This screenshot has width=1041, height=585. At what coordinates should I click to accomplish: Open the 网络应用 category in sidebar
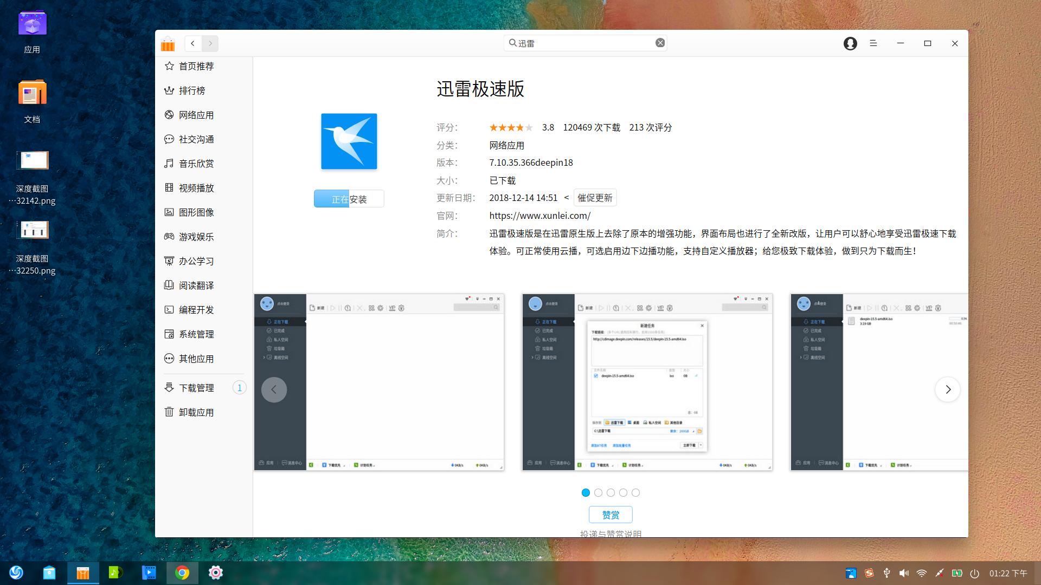click(x=196, y=115)
